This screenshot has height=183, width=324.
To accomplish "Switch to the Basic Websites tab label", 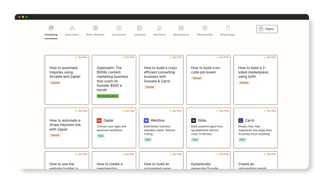I will point(95,35).
